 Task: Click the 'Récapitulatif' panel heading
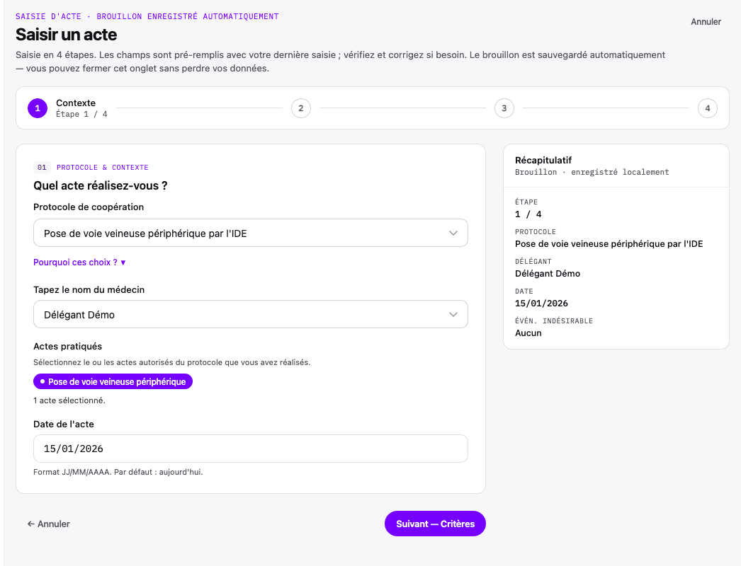click(543, 160)
